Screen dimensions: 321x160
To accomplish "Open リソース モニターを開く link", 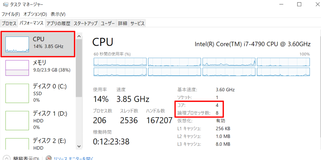I will pyautogui.click(x=74, y=158).
